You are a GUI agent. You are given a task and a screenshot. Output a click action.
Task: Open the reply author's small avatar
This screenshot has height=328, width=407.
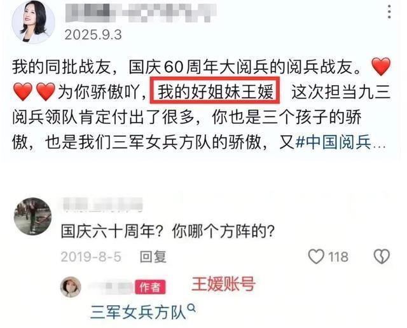(x=71, y=287)
